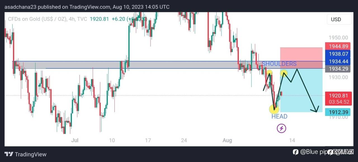Select the SHOULDERS text annotation
Viewport: 358px width, 162px height.
[x=279, y=64]
